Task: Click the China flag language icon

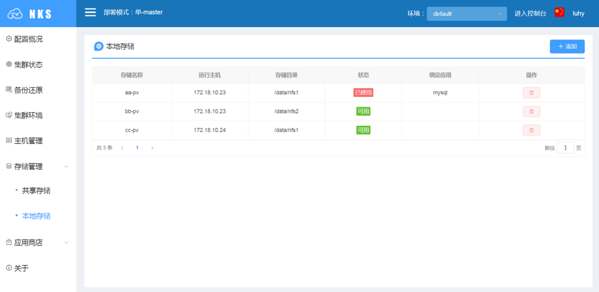Action: pyautogui.click(x=559, y=12)
